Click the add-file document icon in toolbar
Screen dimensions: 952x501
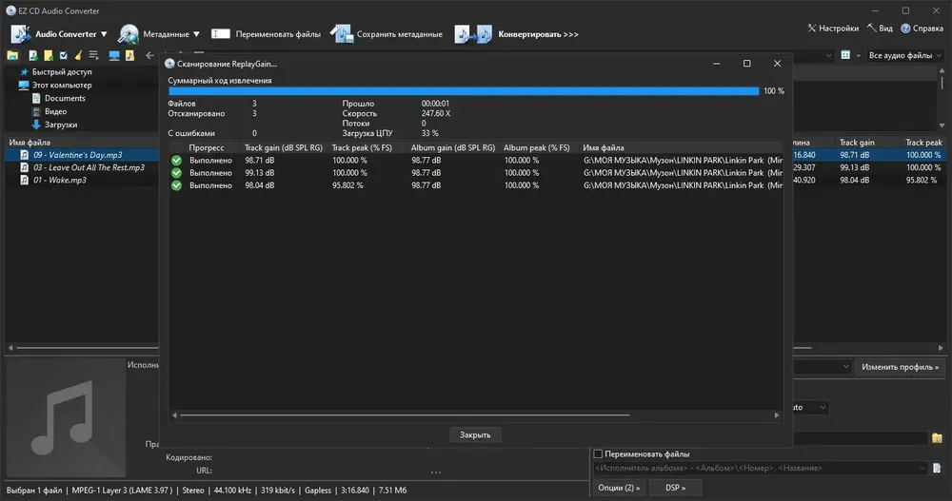tap(32, 55)
